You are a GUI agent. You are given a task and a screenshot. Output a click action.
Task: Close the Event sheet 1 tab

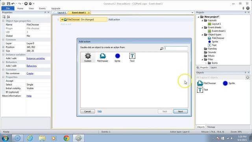(x=89, y=13)
